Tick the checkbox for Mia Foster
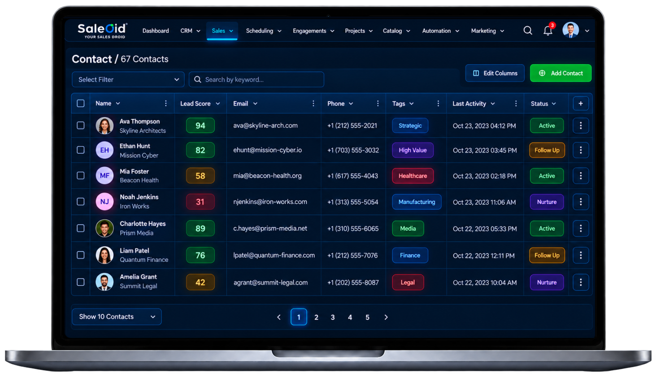 click(x=81, y=176)
